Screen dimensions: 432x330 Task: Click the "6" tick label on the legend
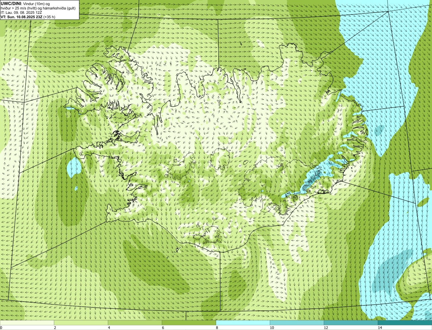[163, 328]
